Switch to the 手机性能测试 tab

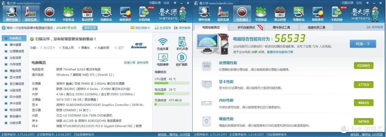[x=246, y=27]
